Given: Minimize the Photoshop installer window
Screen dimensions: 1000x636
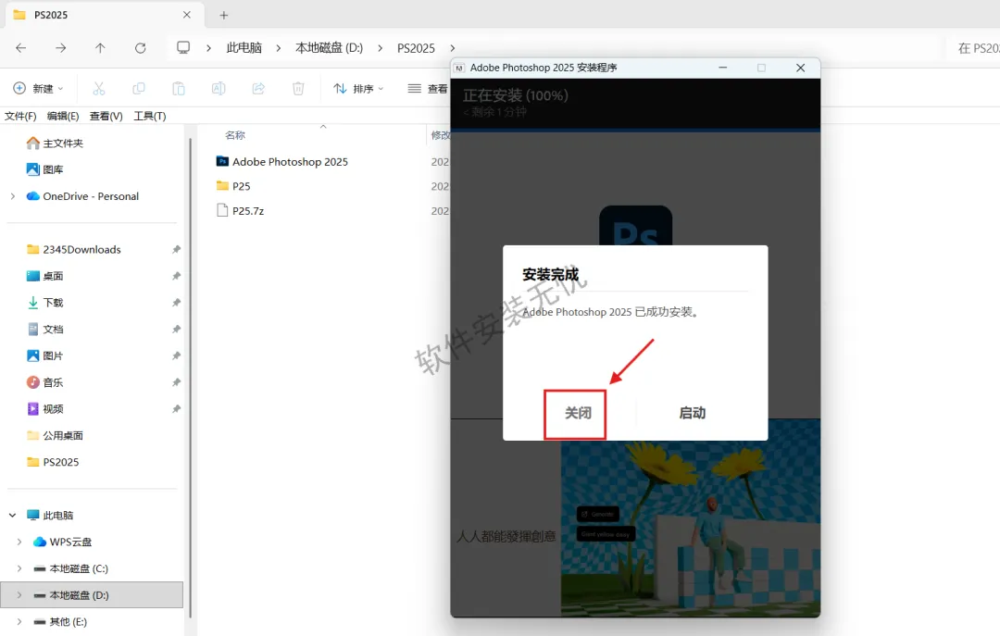Looking at the screenshot, I should [722, 68].
